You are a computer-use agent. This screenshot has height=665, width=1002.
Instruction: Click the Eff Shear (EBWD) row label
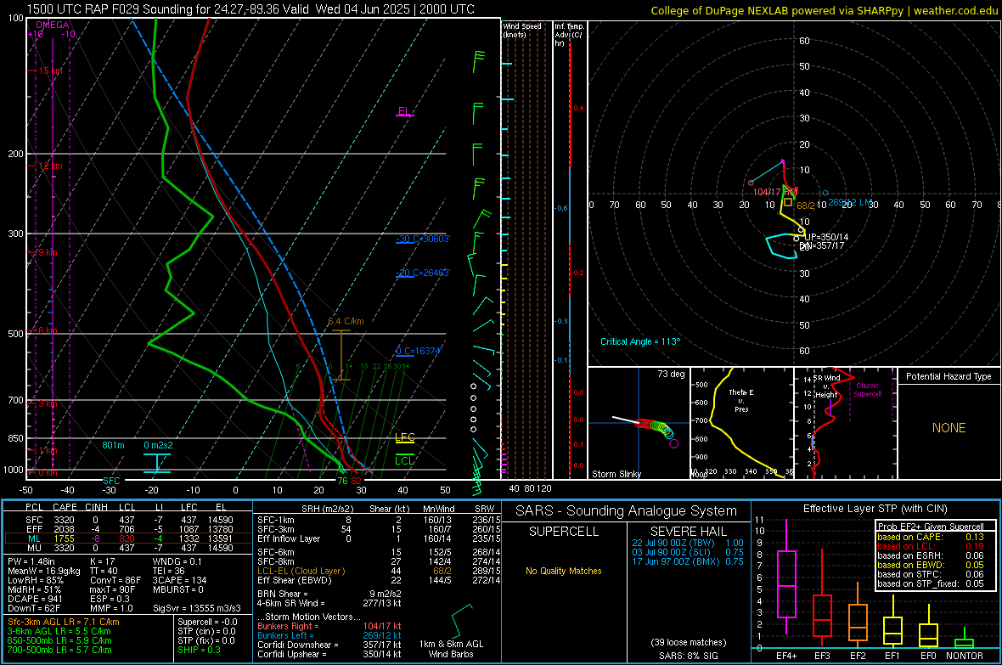pyautogui.click(x=295, y=581)
